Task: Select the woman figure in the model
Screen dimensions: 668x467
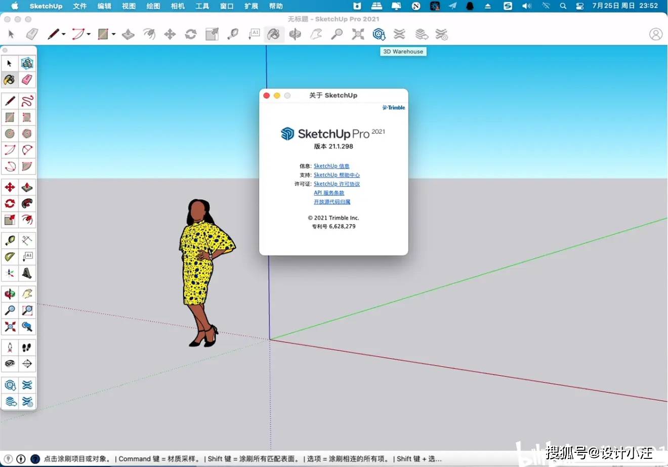Action: 204,273
